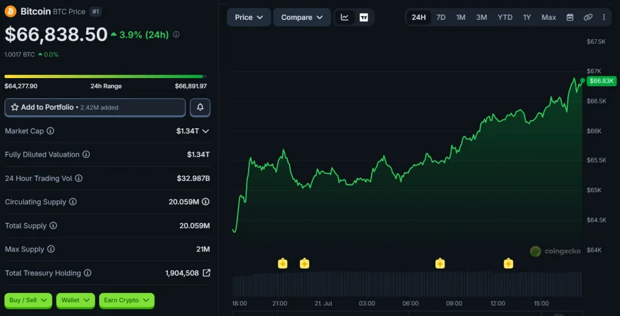Show Market Cap info tooltip icon
Screen dimensions: 620x316
50,131
